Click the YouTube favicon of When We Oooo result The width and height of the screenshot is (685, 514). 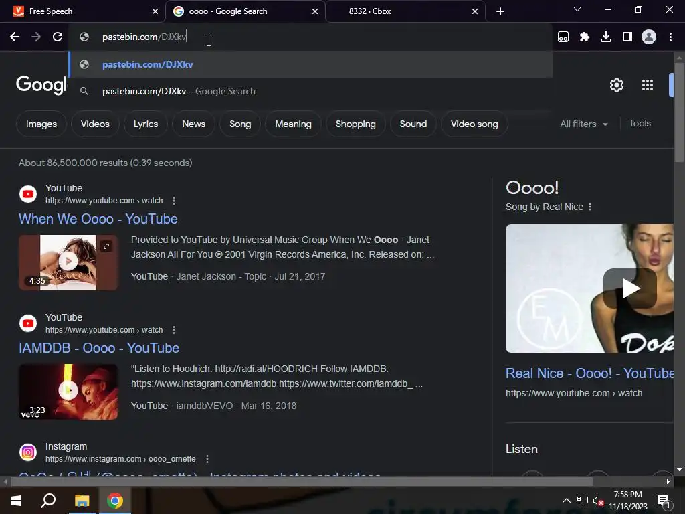point(28,194)
